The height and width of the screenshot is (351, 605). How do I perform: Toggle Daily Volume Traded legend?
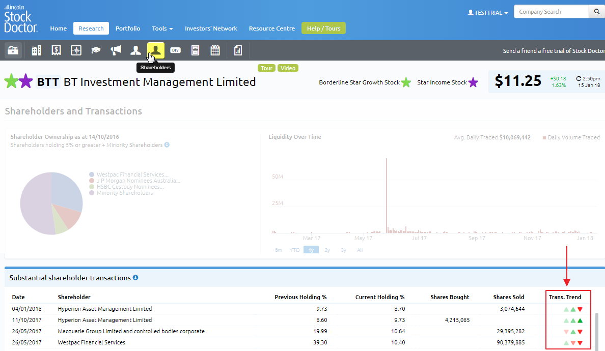coord(571,137)
